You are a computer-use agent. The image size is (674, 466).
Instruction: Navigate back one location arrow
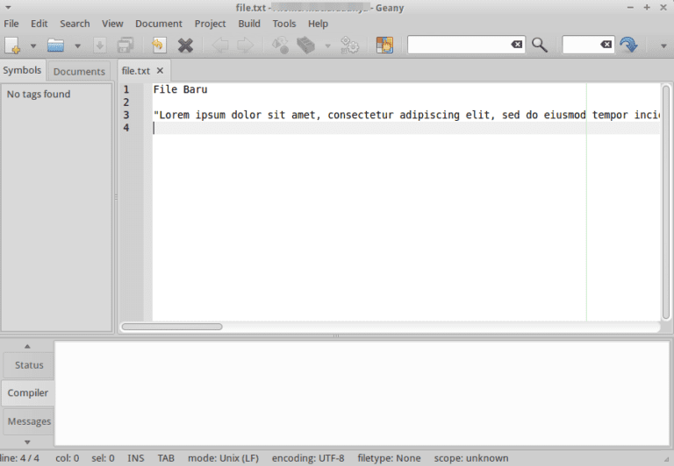coord(220,45)
